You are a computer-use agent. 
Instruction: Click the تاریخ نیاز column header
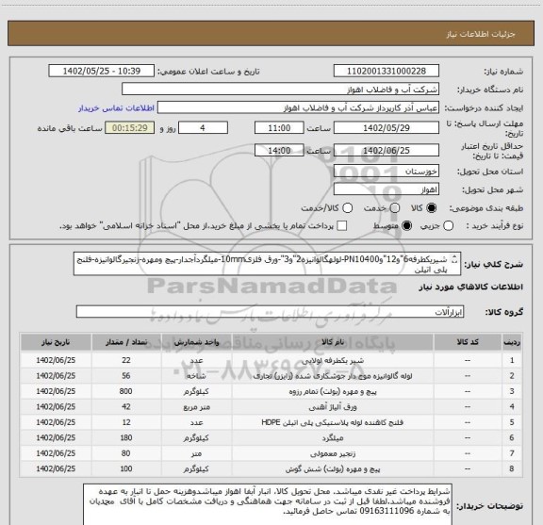click(56, 342)
